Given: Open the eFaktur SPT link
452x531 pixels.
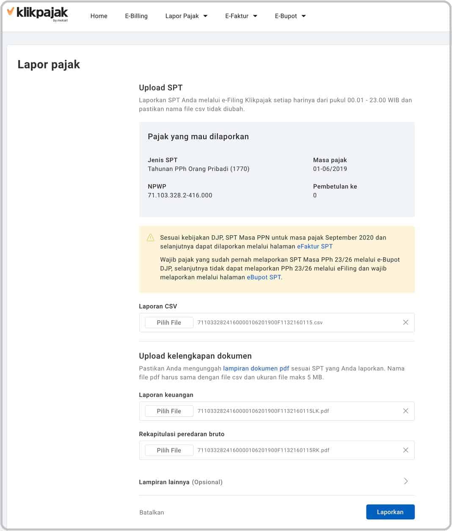Looking at the screenshot, I should [315, 246].
